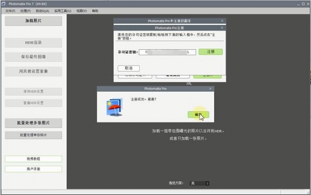This screenshot has width=311, height=195.
Task: Open the 视频教程 link button
Action: pos(33,159)
